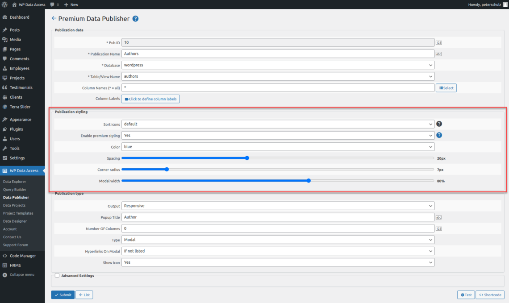509x303 pixels.
Task: Click the abc icon next to Popup Title
Action: 438,217
